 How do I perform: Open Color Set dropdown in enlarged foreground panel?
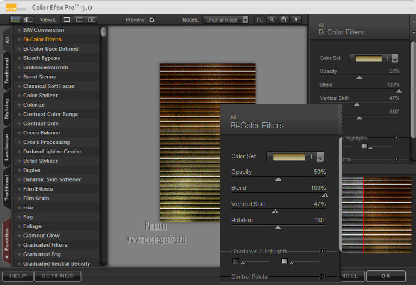(x=320, y=157)
